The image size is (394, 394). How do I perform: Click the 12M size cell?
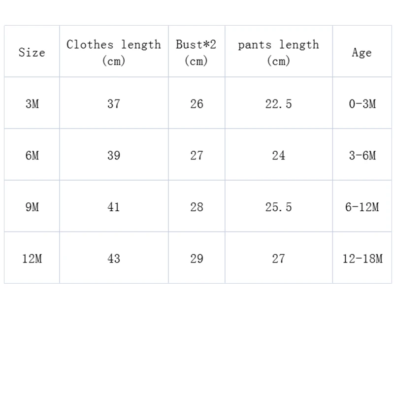[32, 259]
